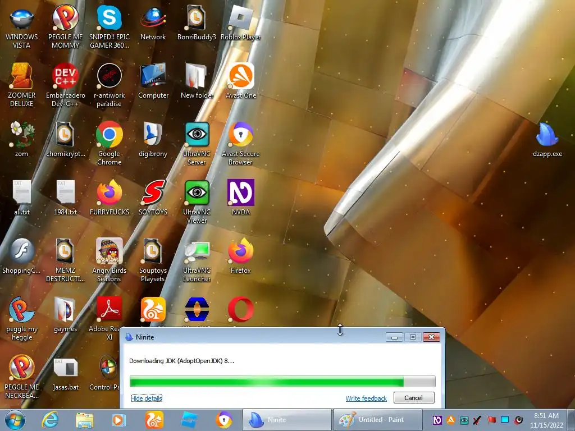The width and height of the screenshot is (575, 431).
Task: Open UC Browser from the taskbar
Action: [154, 420]
